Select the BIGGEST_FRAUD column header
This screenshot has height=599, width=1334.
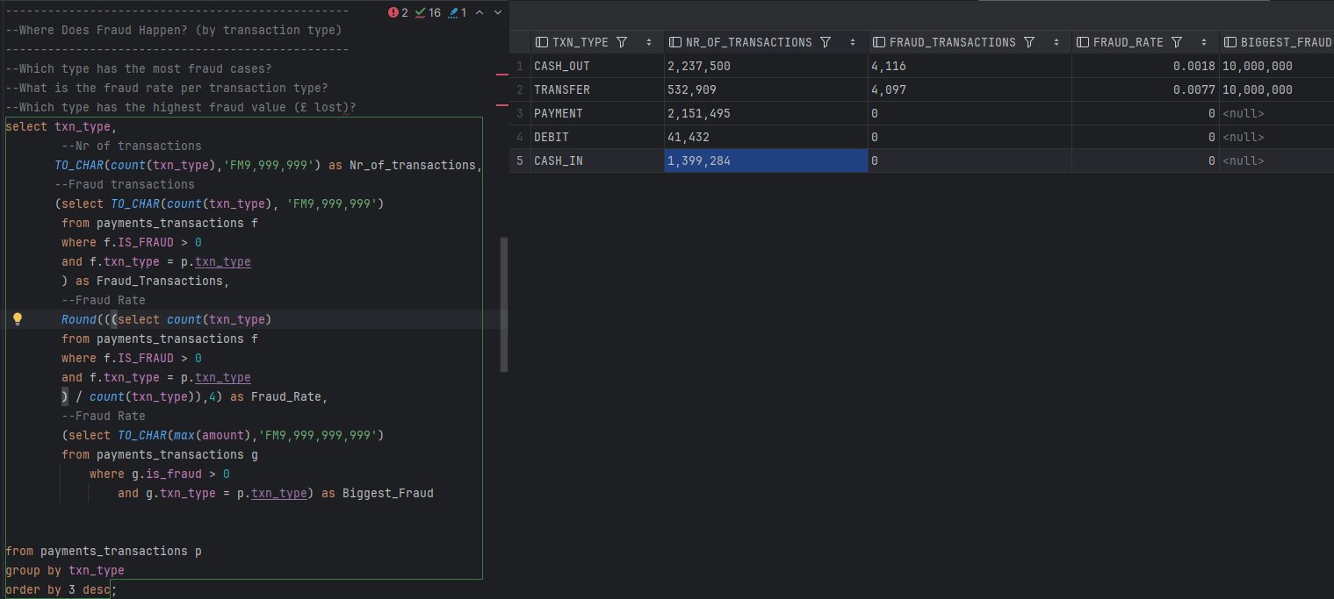[1277, 42]
